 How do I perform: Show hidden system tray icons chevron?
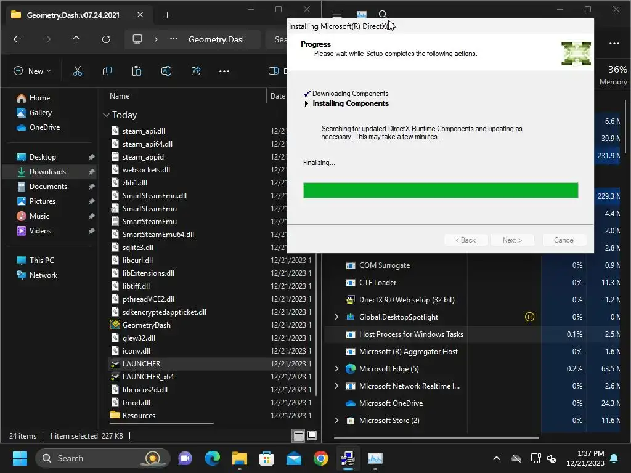497,458
